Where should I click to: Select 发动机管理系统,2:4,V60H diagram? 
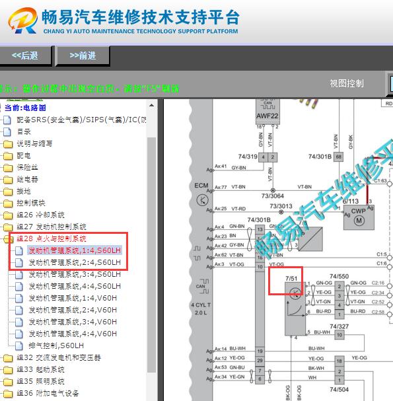click(x=73, y=310)
